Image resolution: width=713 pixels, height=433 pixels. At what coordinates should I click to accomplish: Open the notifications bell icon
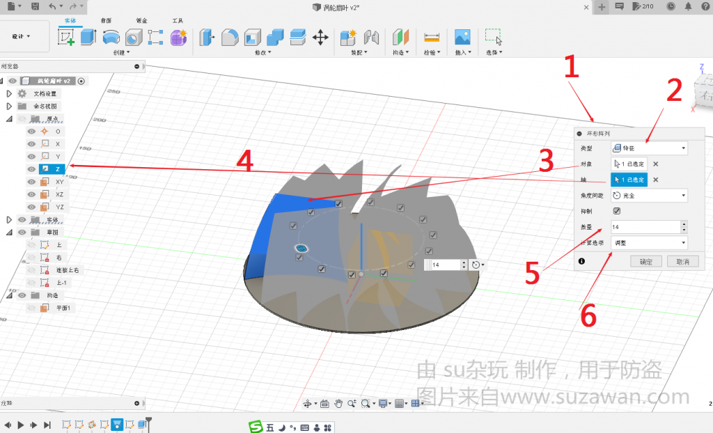pos(688,6)
